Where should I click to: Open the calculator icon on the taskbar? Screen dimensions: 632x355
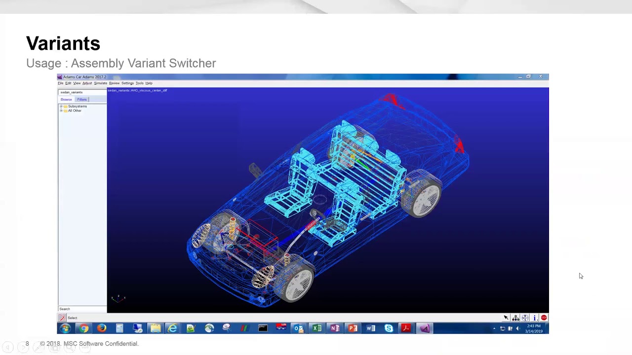[x=119, y=328]
